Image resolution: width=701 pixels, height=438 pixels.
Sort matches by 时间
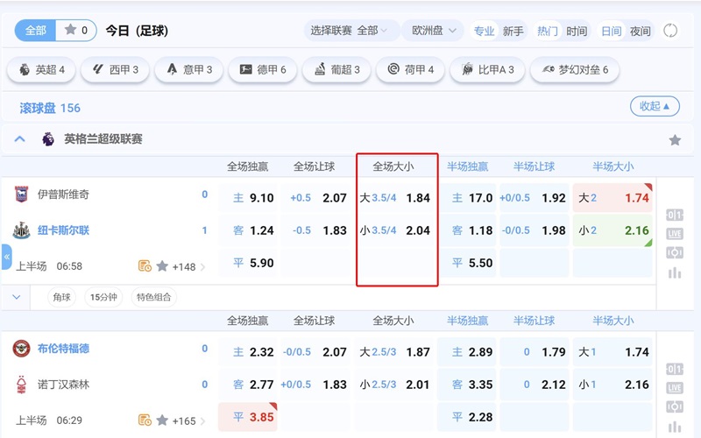coord(577,31)
